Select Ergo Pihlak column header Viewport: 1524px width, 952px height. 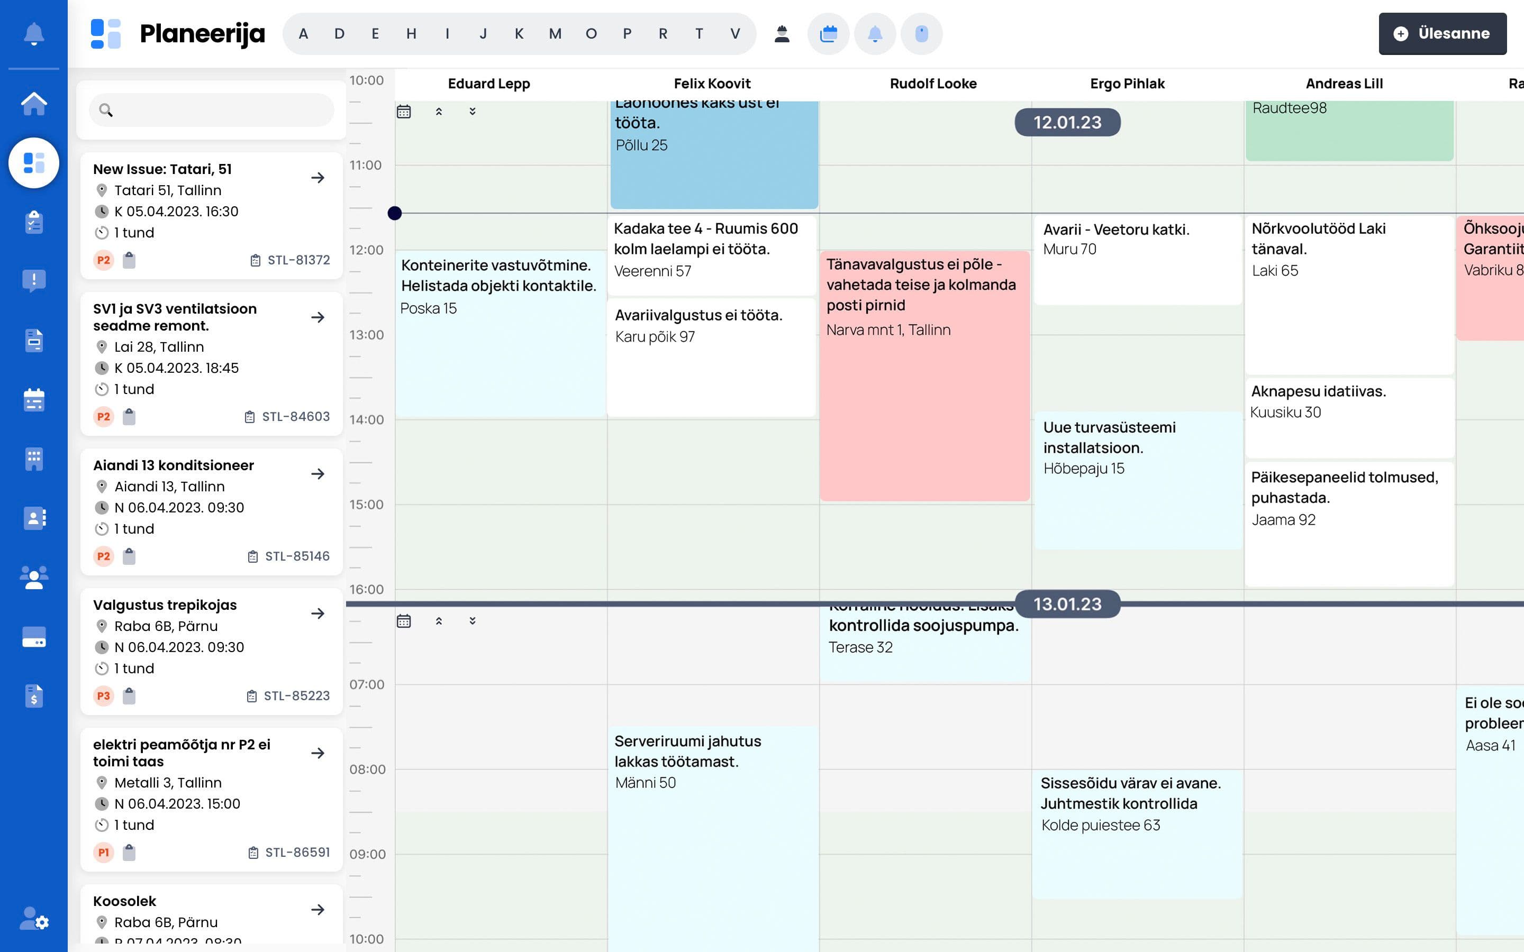(x=1127, y=84)
